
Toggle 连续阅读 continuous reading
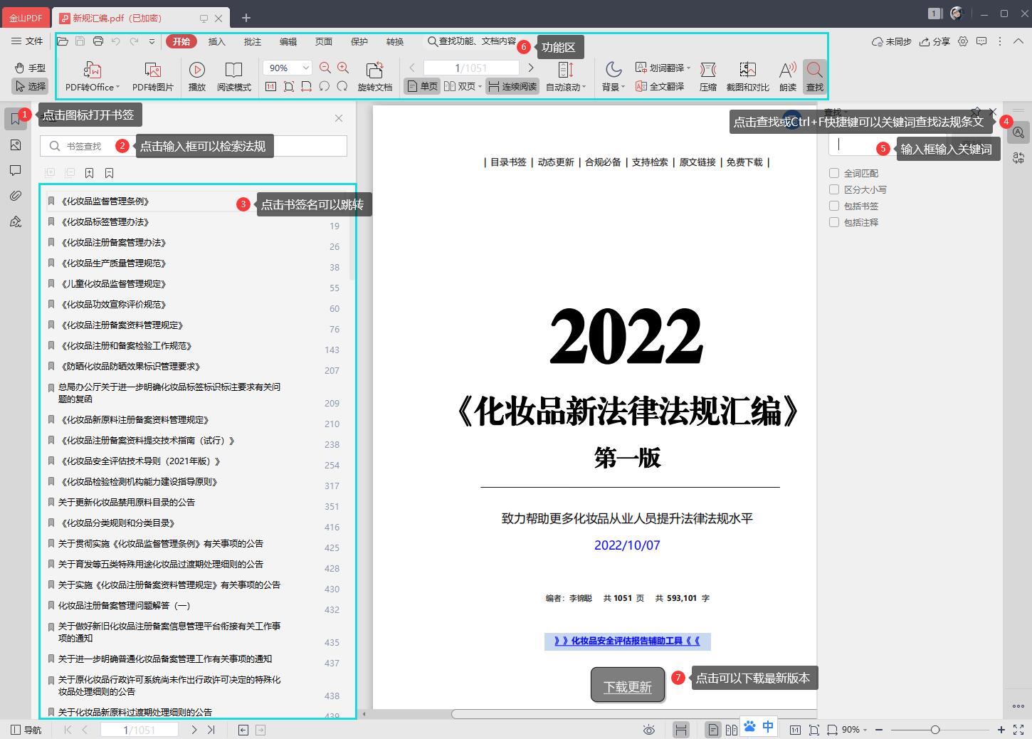pyautogui.click(x=512, y=86)
